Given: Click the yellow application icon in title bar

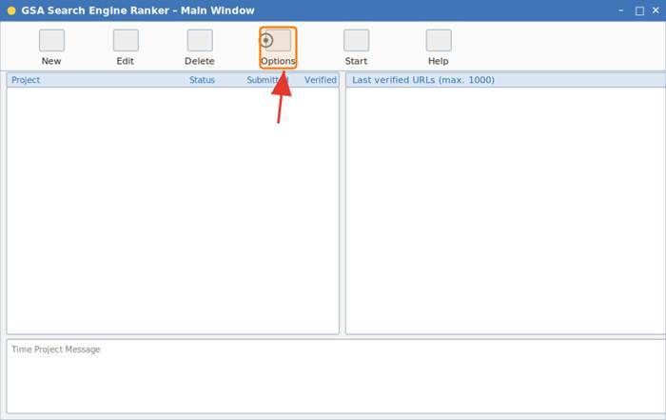Looking at the screenshot, I should point(11,10).
